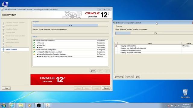The image size is (193, 108).
Task: Open the Activity Log in Configuration Assistant
Action: (x=119, y=77)
